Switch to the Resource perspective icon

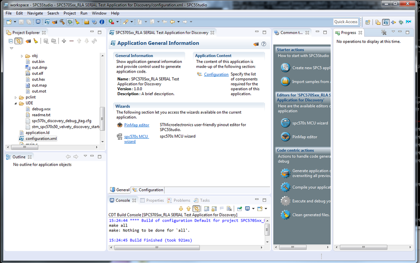click(378, 22)
